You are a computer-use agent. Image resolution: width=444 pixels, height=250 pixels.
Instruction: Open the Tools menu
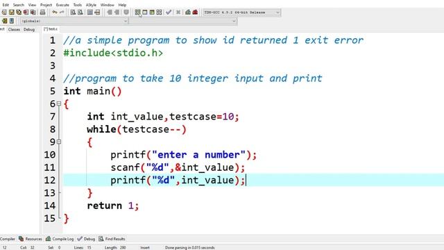point(77,5)
